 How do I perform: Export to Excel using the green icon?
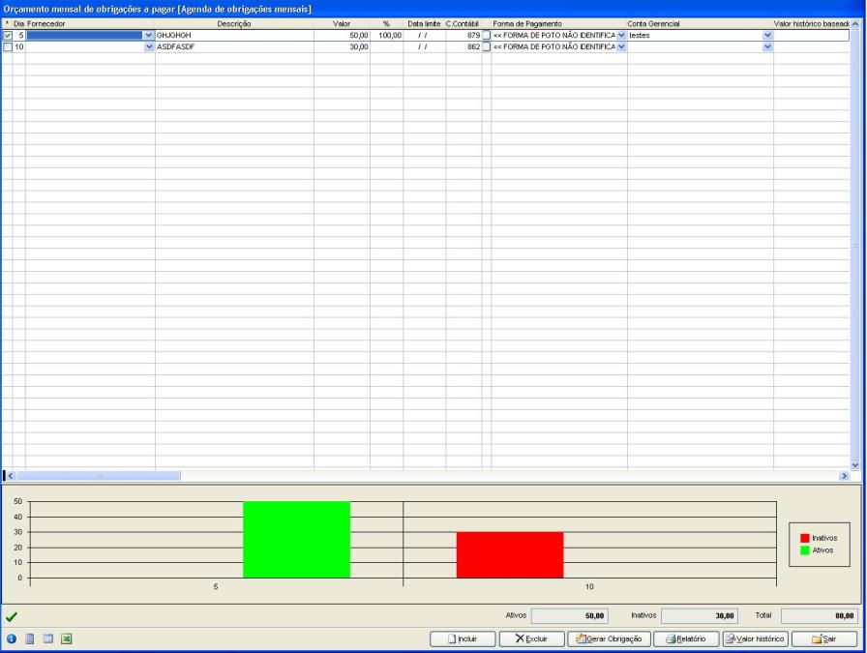pyautogui.click(x=67, y=638)
